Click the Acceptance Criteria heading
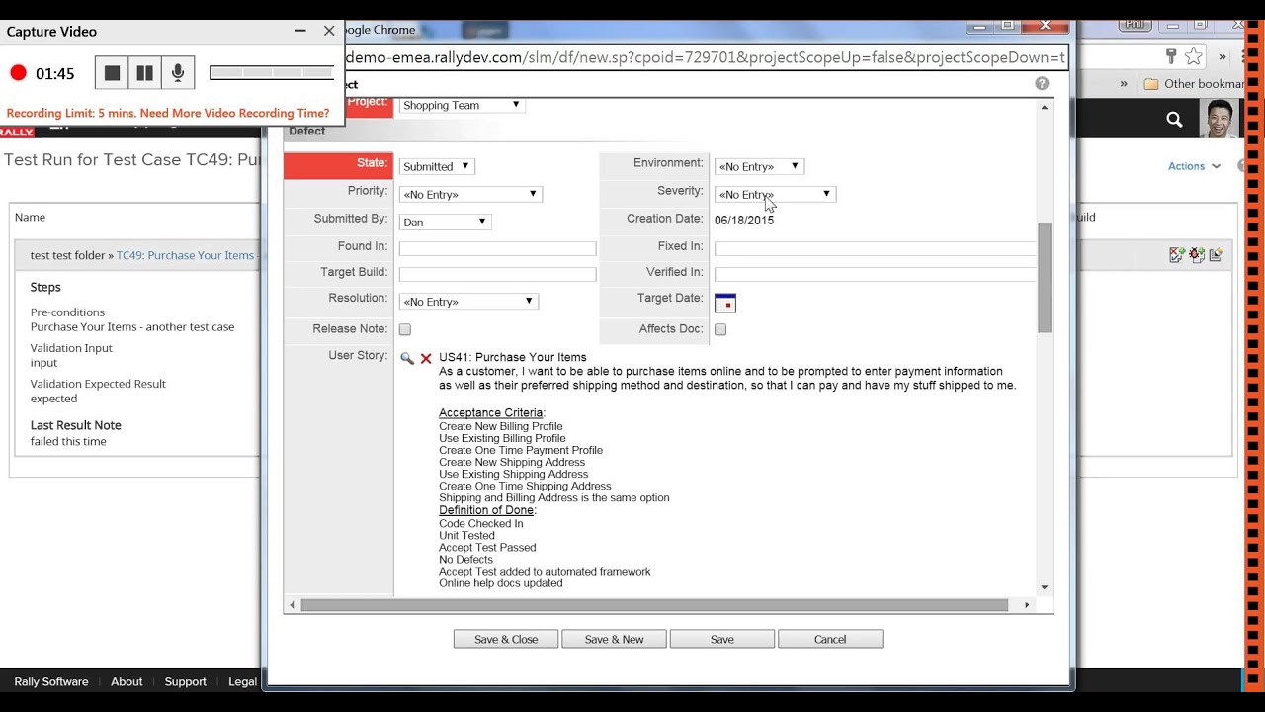 pos(491,412)
